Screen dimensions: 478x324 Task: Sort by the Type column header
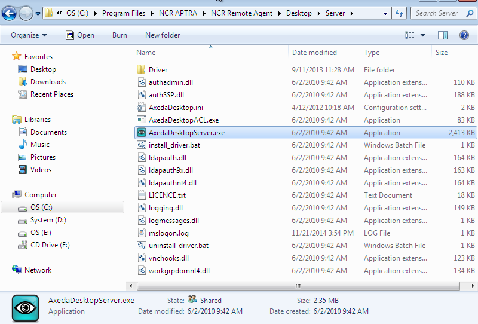[372, 53]
